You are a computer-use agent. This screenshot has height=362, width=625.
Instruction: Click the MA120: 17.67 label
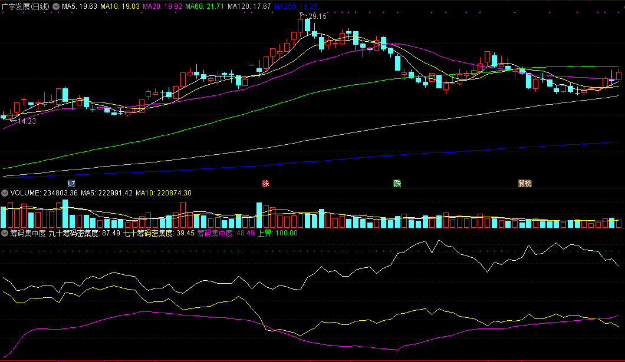point(249,6)
